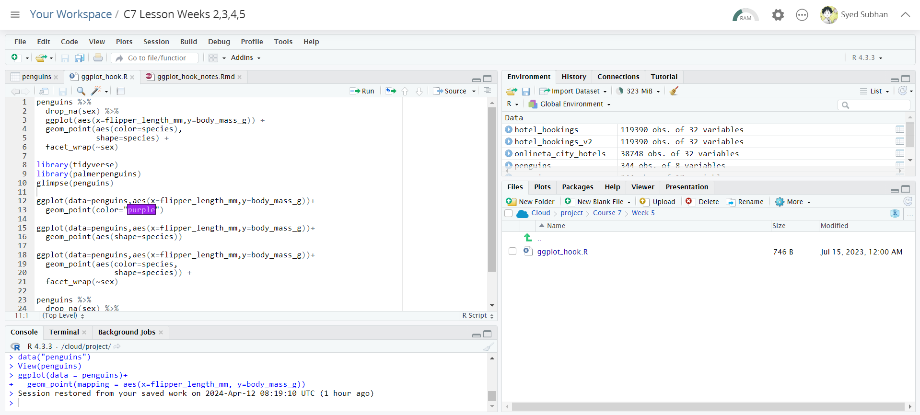Open the R 4.3.3 version dropdown
Viewport: 920px width, 415px height.
[x=867, y=58]
